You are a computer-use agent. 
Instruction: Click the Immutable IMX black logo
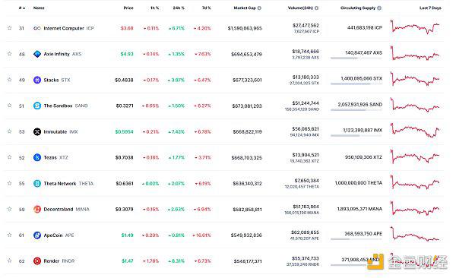(x=37, y=131)
